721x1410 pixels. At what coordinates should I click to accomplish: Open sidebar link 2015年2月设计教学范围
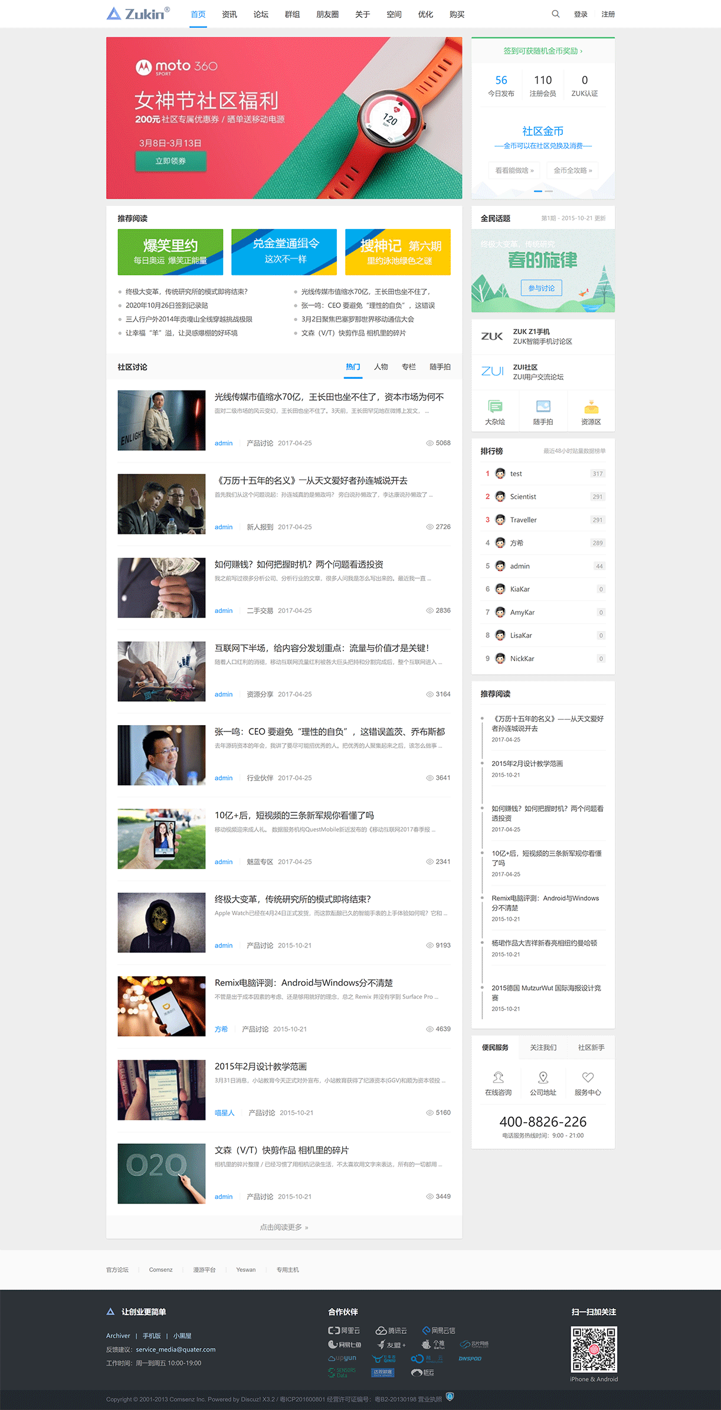[x=527, y=763]
